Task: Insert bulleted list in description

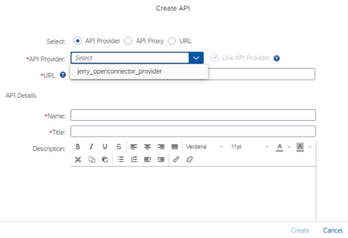Action: [x=120, y=159]
